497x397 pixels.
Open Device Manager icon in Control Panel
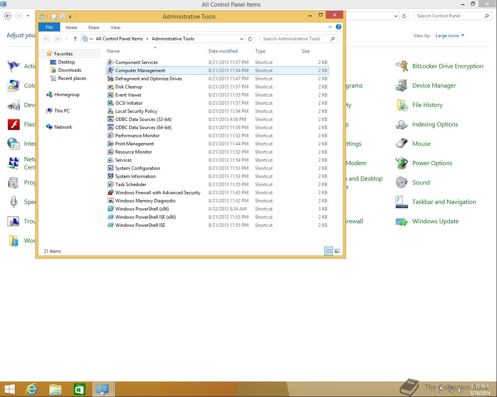click(402, 86)
